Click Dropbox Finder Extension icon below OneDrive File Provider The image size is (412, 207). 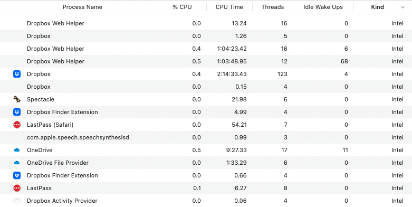click(x=17, y=175)
